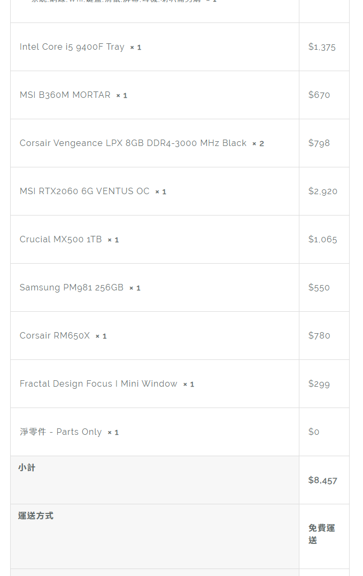Click the MSI B360M MORTAR product name
This screenshot has height=576, width=363.
65,95
